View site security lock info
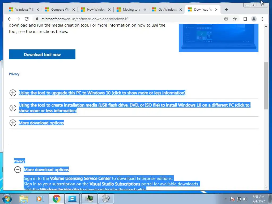This screenshot has width=272, height=204. (x=37, y=19)
